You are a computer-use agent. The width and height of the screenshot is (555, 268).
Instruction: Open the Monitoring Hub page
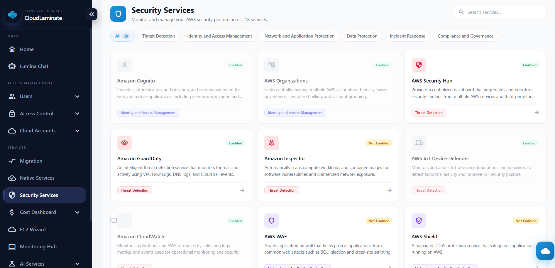[38, 247]
